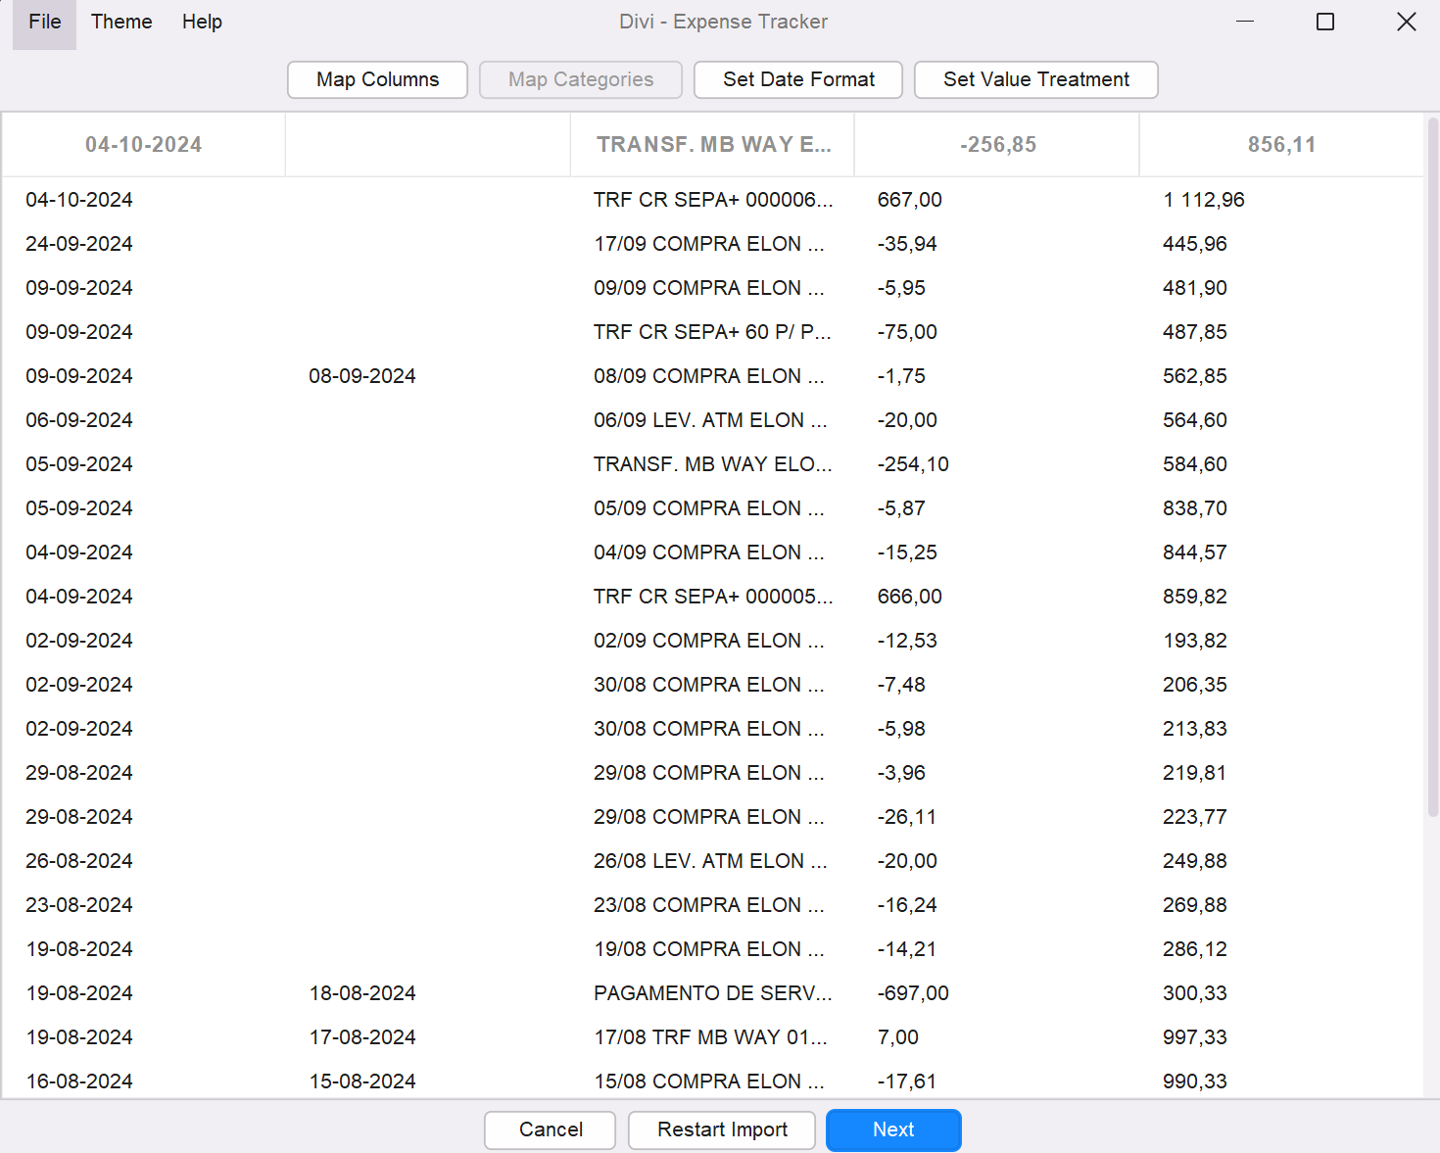
Task: Cancel the import
Action: [x=551, y=1129]
